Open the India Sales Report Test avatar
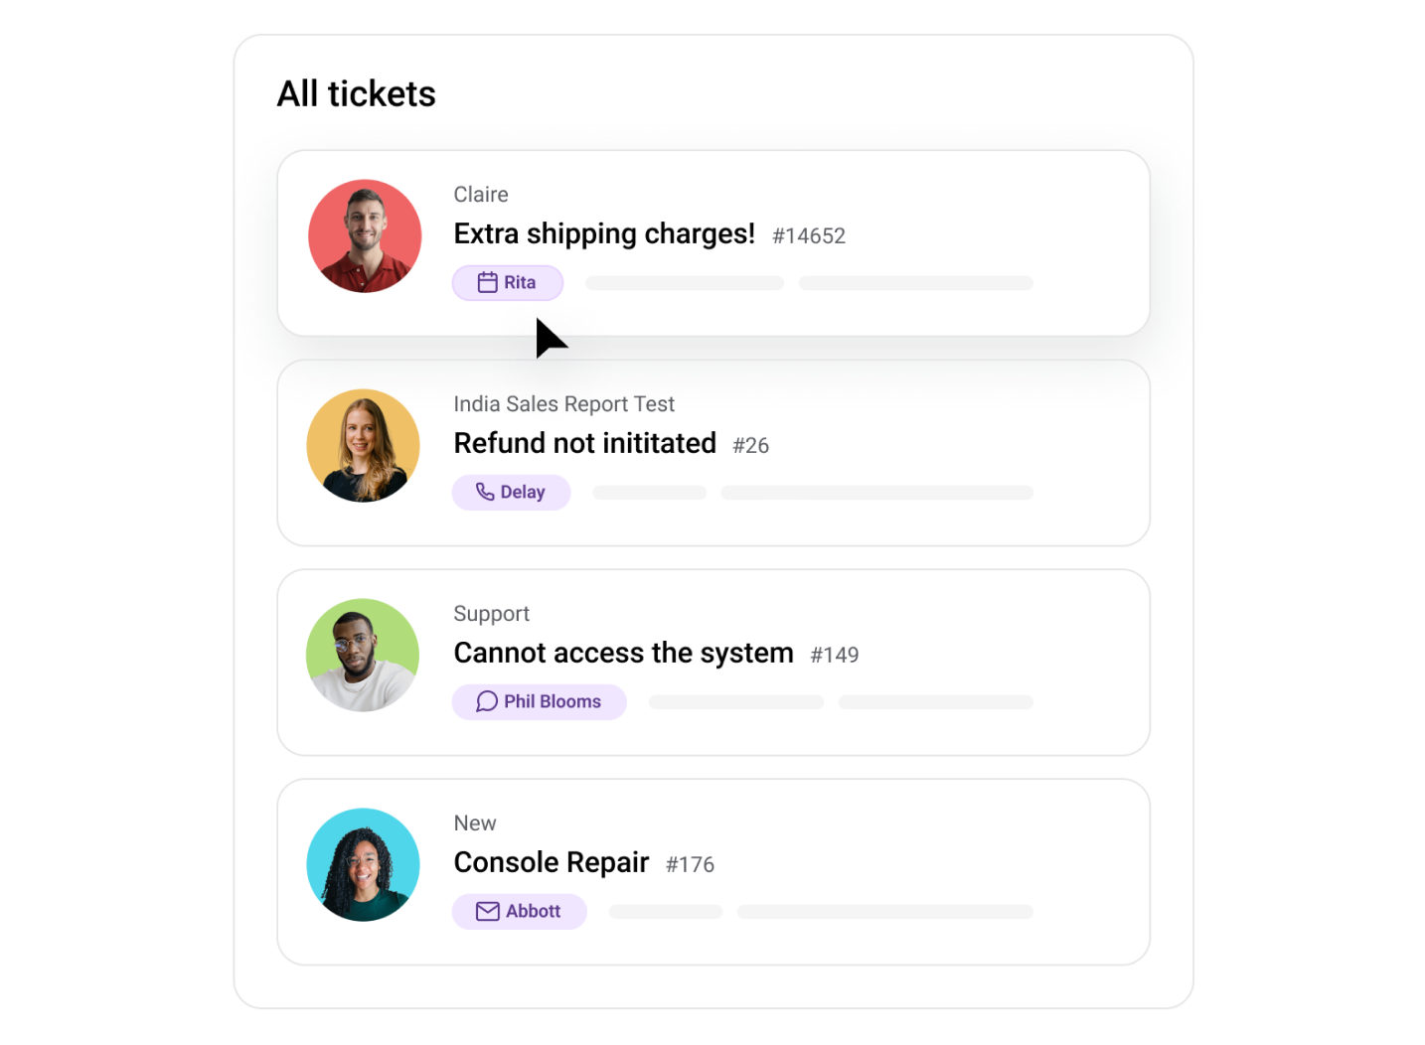This screenshot has width=1425, height=1045. coord(364,445)
